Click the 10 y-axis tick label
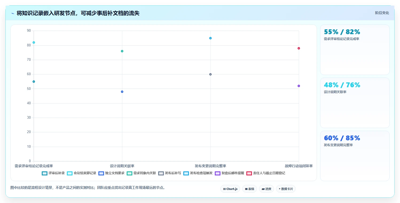This screenshot has width=400, height=203. click(29, 147)
